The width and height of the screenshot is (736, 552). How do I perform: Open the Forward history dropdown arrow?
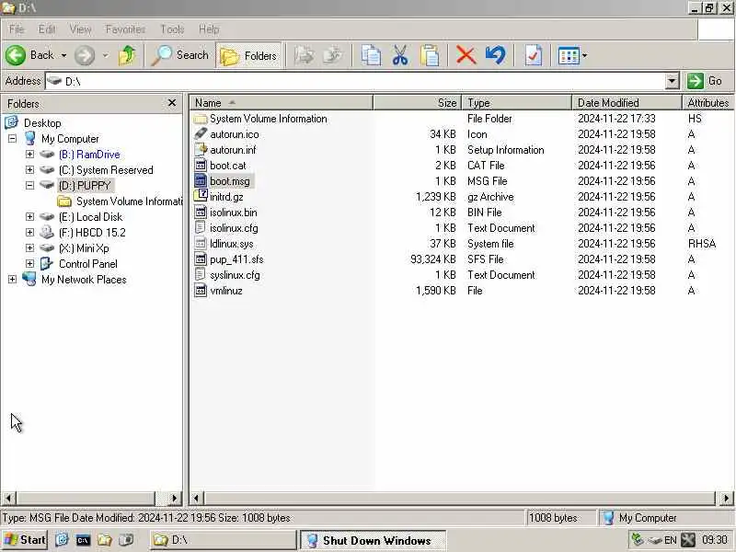106,55
